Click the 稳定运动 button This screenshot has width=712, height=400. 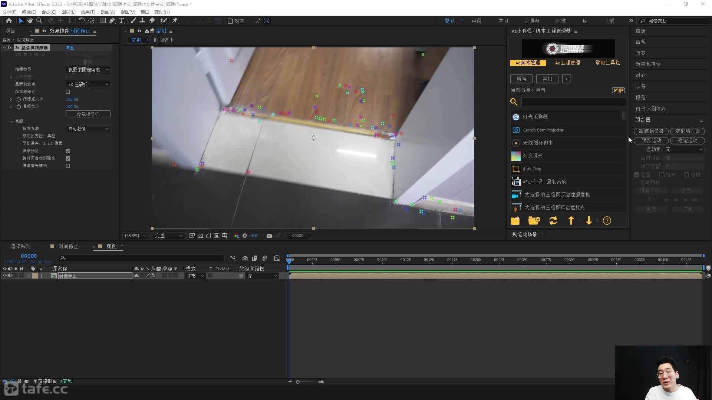[688, 141]
